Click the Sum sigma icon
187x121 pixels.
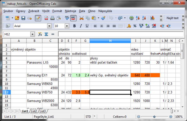coord(46,34)
